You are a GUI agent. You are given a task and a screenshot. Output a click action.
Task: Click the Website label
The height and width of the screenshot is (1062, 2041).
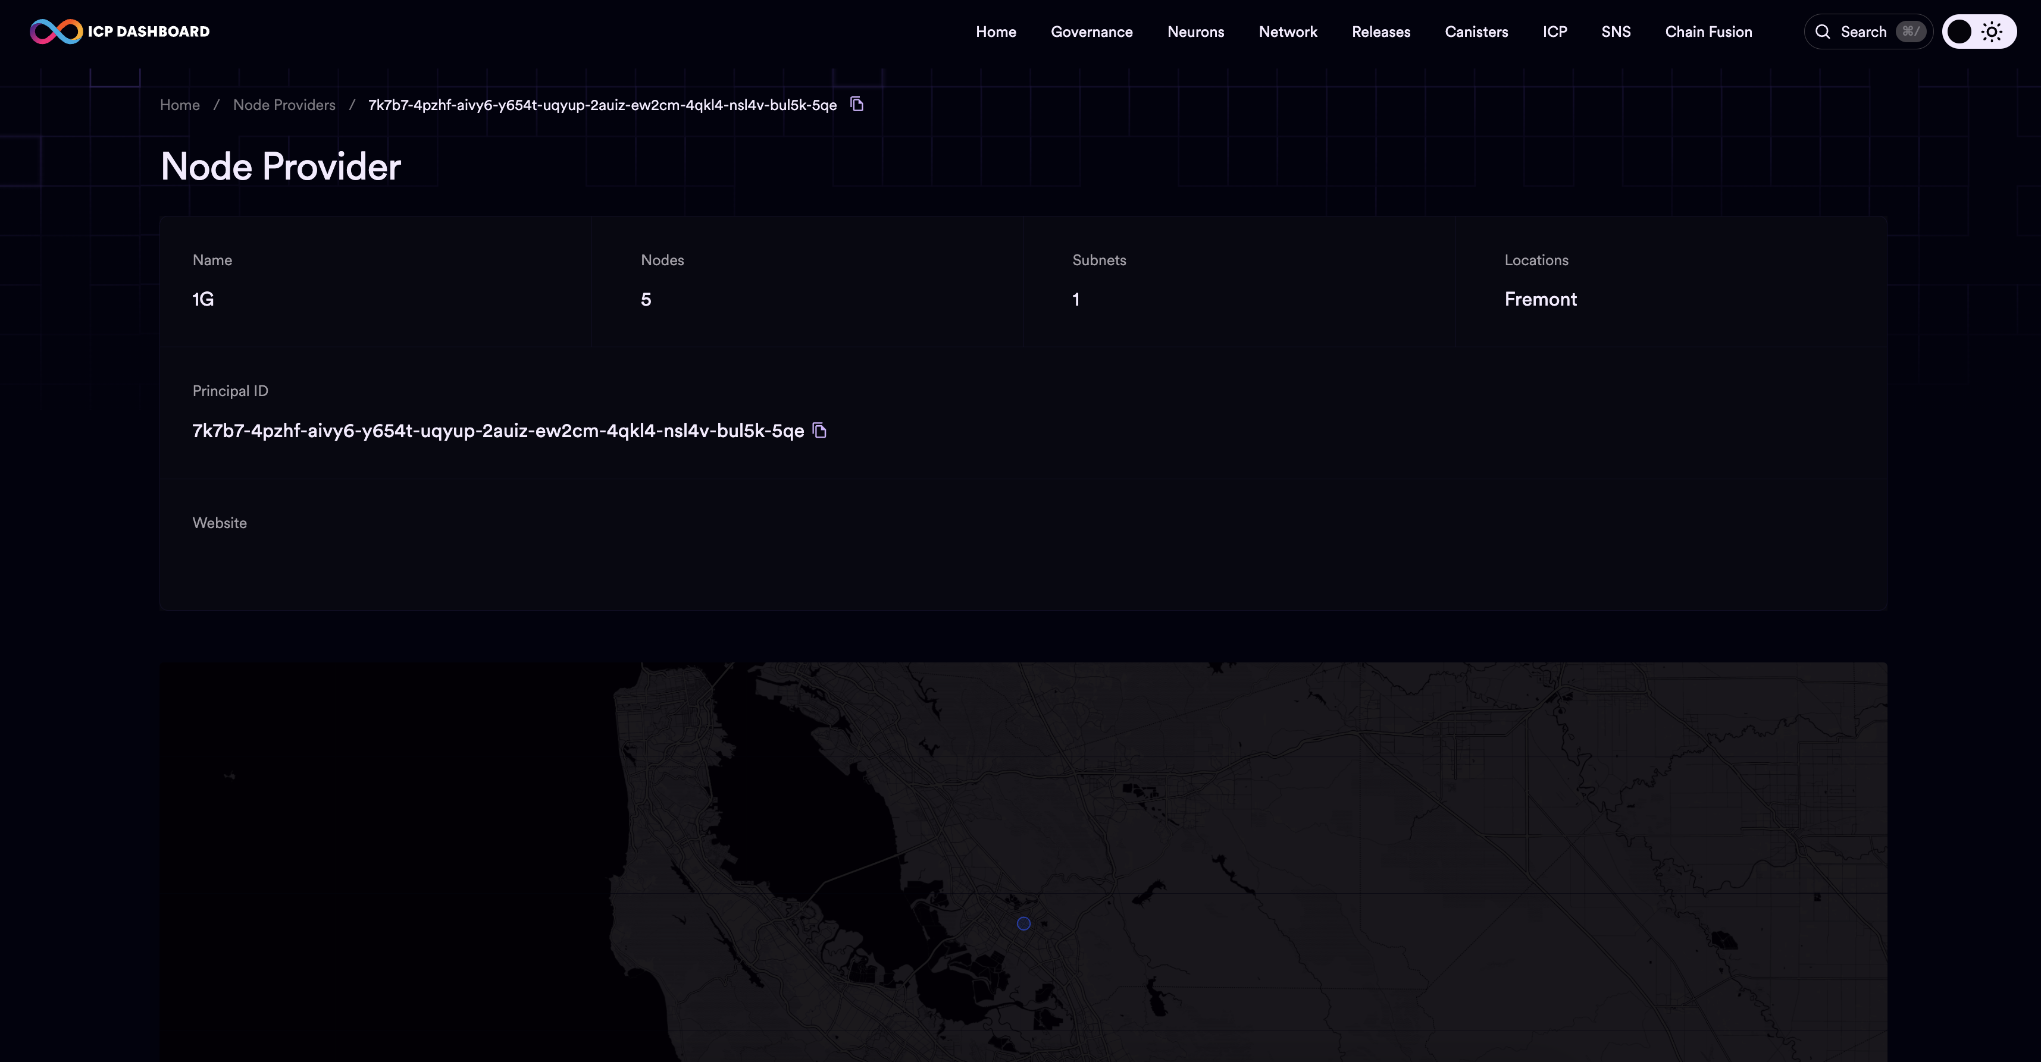(x=220, y=523)
